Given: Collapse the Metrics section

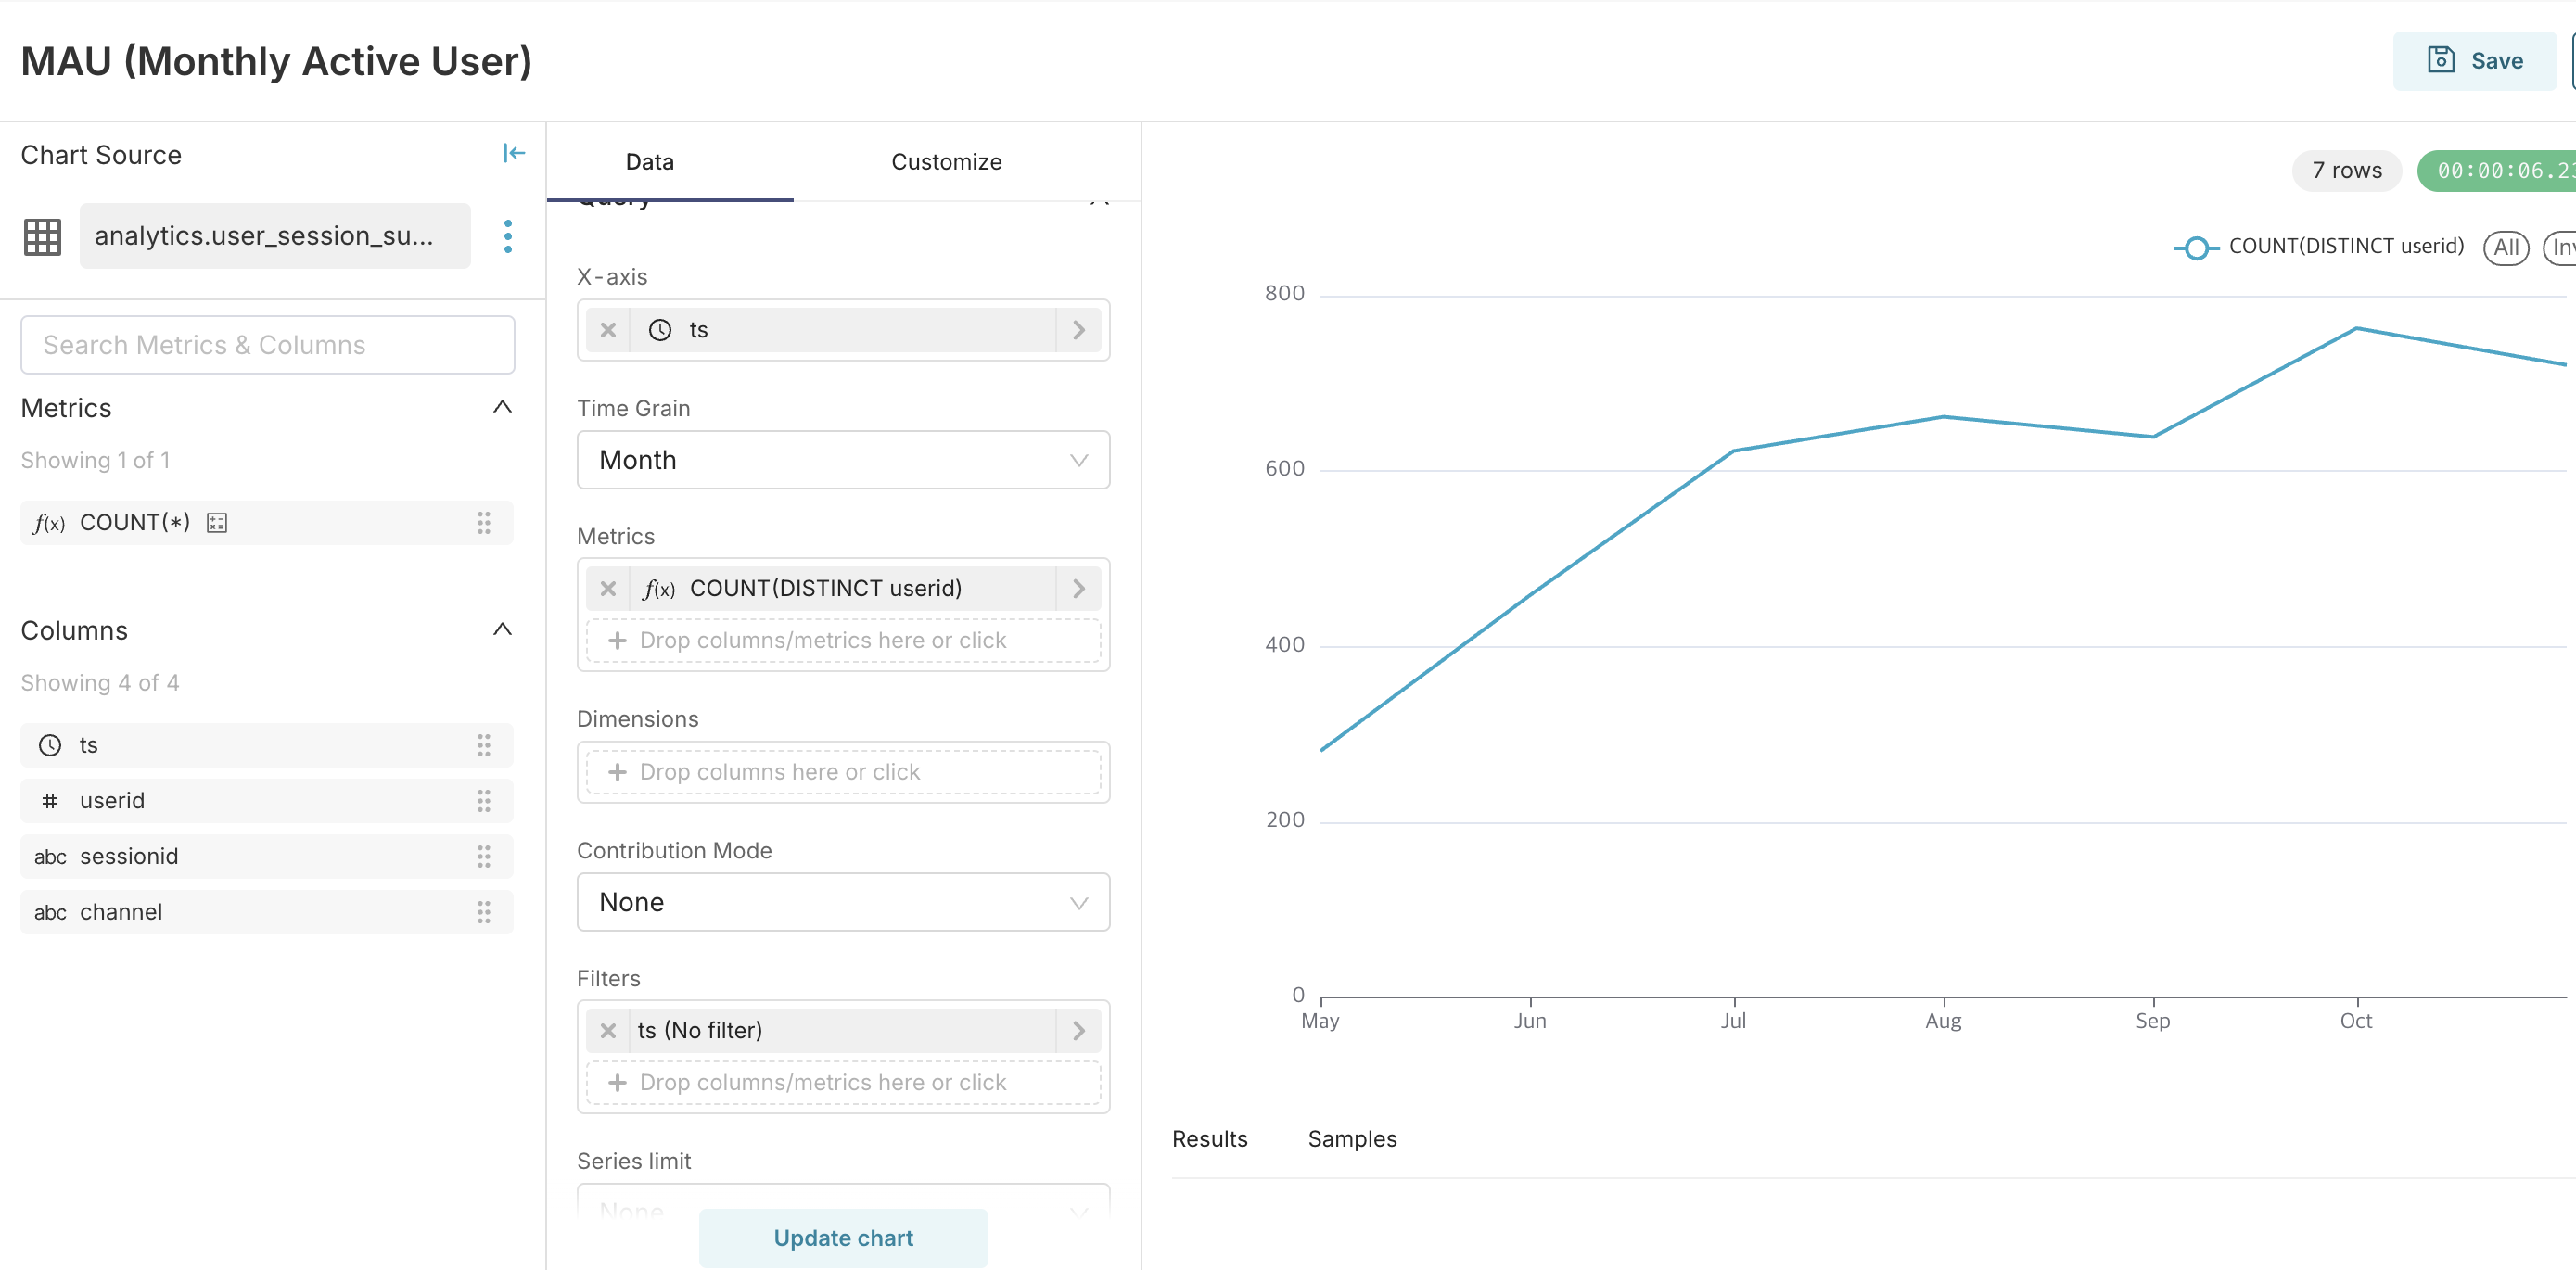Looking at the screenshot, I should click(502, 407).
